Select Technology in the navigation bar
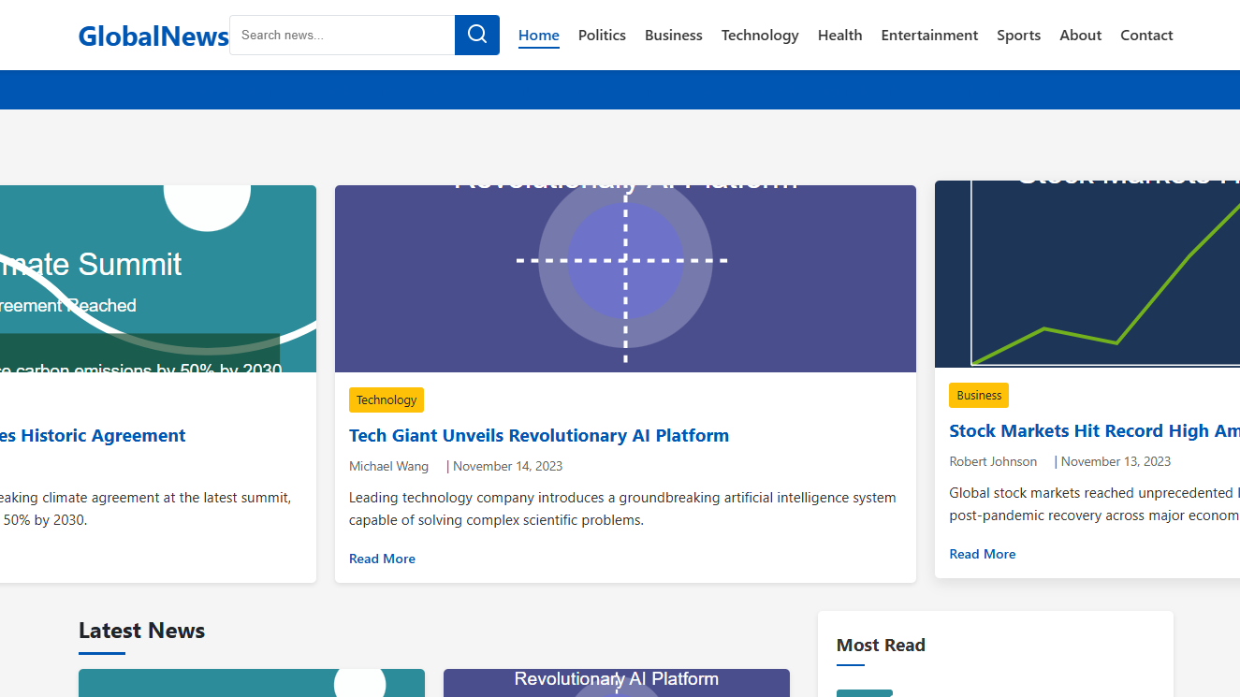Viewport: 1240px width, 697px height. click(x=760, y=36)
